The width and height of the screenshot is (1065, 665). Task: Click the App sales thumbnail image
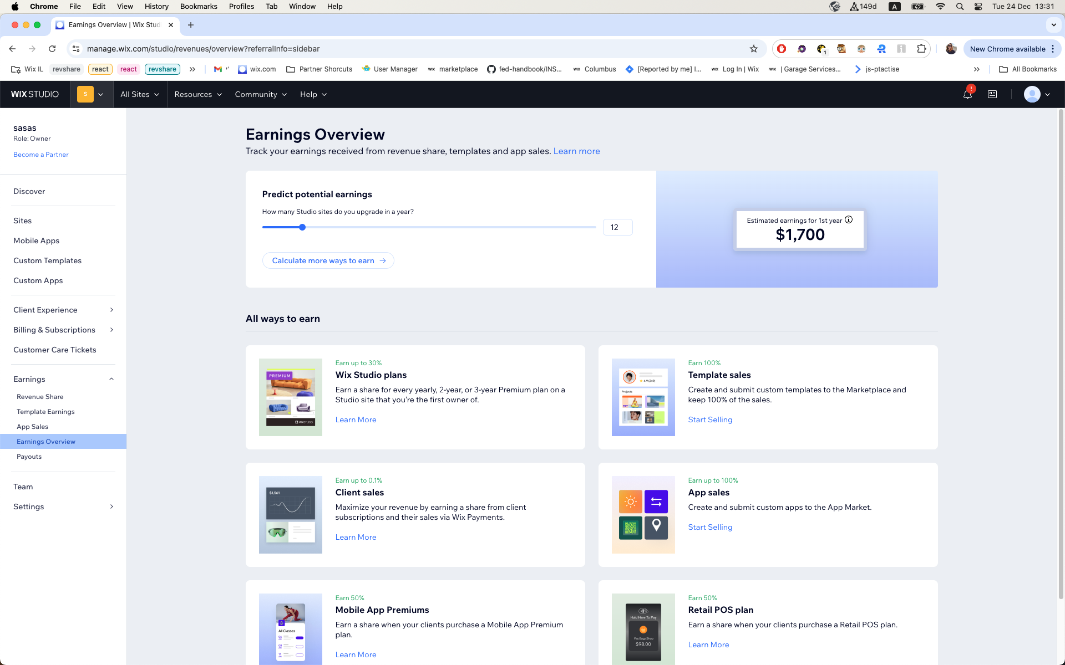(x=643, y=515)
